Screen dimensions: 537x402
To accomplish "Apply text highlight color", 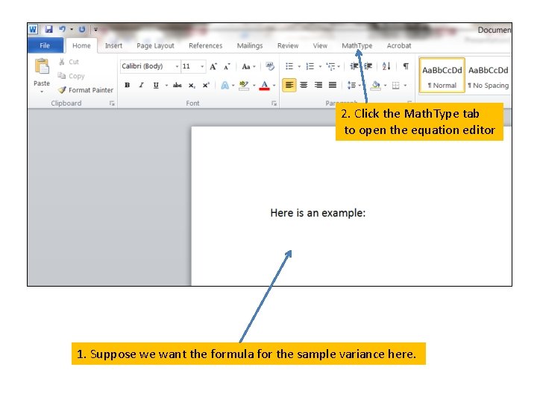I will coord(244,85).
